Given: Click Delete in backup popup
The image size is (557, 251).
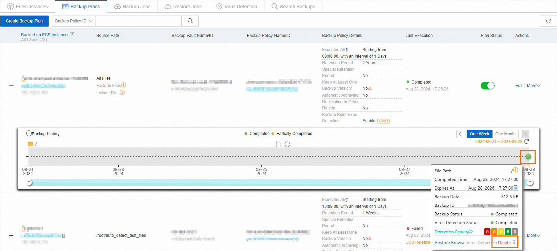Looking at the screenshot, I should (504, 243).
